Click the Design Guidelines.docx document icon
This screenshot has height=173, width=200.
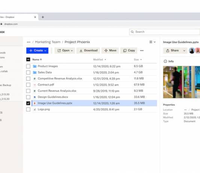tap(34, 97)
